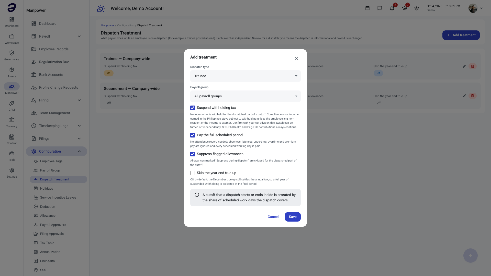Go to Workspace in the left rail
This screenshot has width=491, height=276.
[12, 39]
